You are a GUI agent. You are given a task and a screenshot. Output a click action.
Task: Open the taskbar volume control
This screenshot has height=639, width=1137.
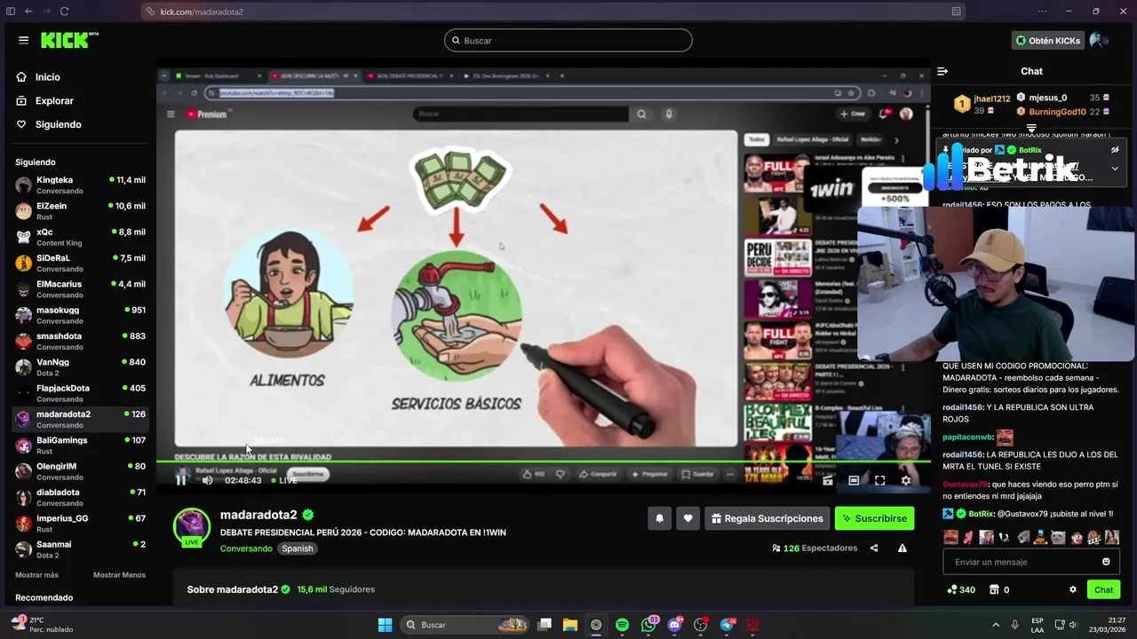click(x=1072, y=625)
